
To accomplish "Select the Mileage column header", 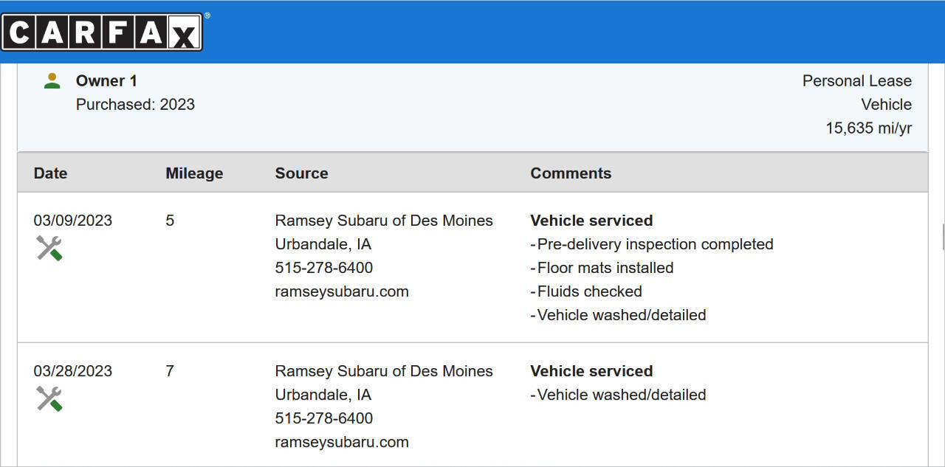I will click(x=194, y=173).
